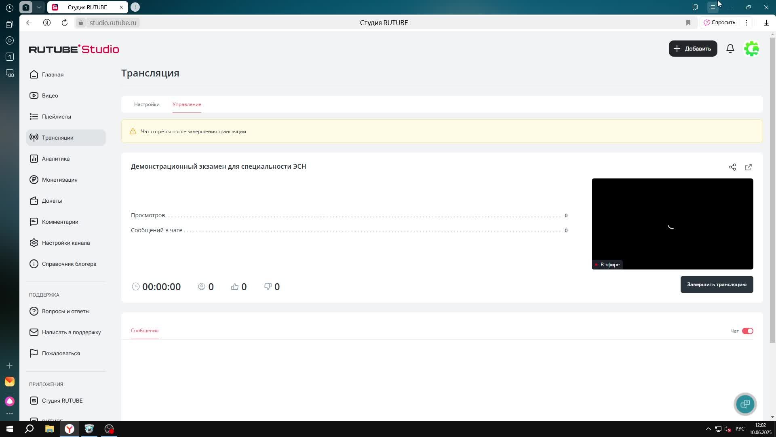
Task: Open the browser page options kebab menu
Action: click(x=746, y=23)
